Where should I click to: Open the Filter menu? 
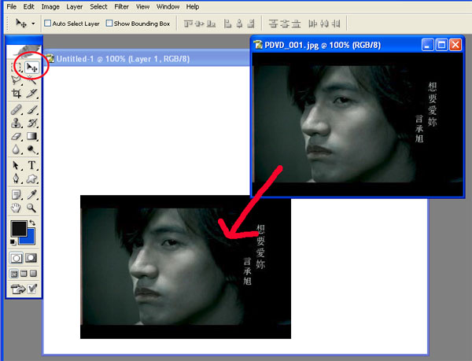(121, 6)
